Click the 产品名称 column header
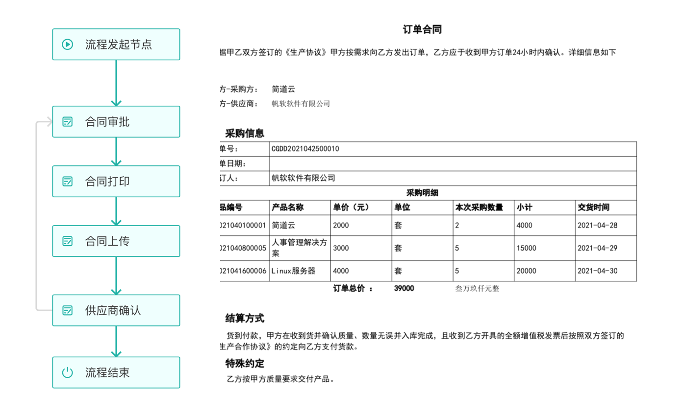 coord(287,207)
